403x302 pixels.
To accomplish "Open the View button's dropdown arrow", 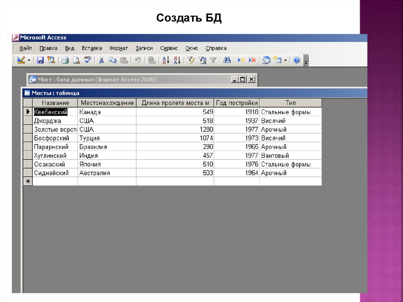I will click(29, 61).
